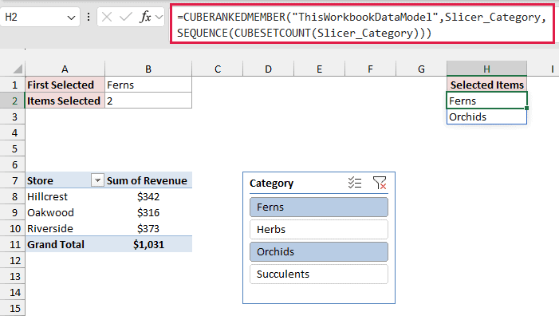Select Succulents in Category slicer
Viewport: 559px width, 316px height.
(x=319, y=274)
